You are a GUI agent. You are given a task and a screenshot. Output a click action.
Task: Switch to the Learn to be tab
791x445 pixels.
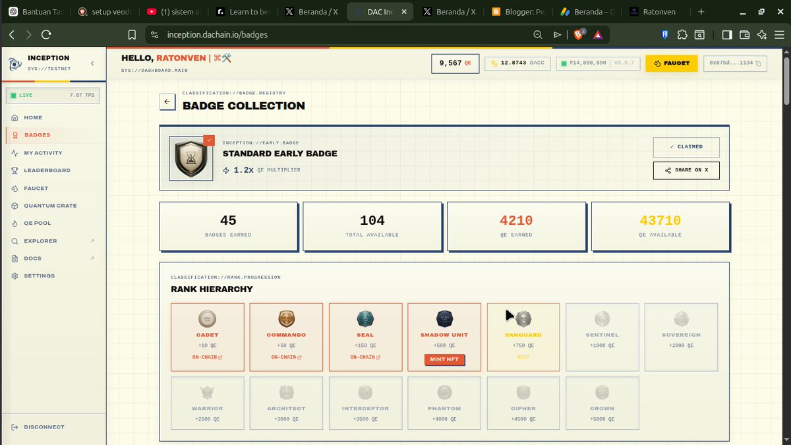242,12
